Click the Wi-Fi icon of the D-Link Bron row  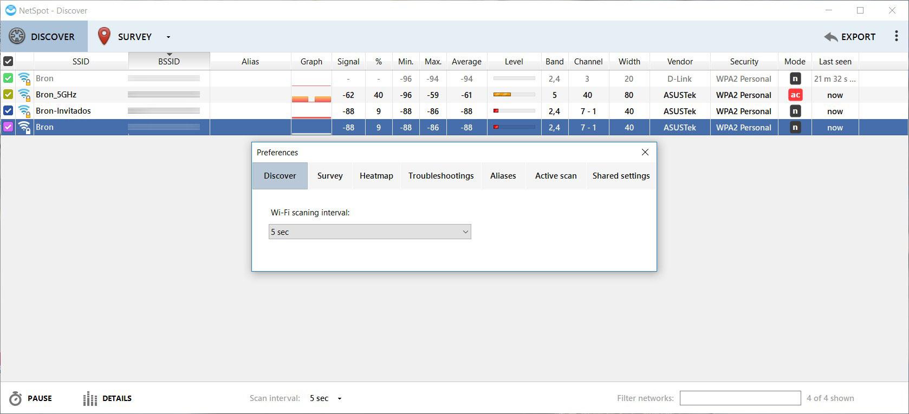24,79
